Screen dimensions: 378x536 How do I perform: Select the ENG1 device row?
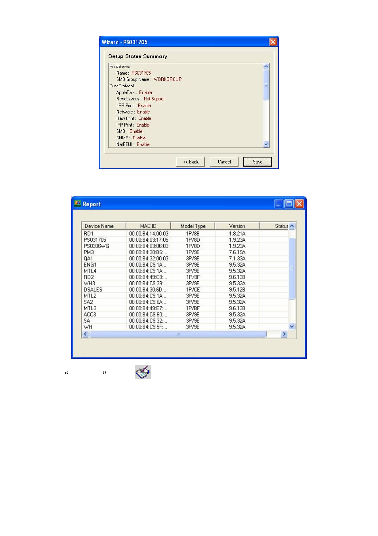[185, 265]
